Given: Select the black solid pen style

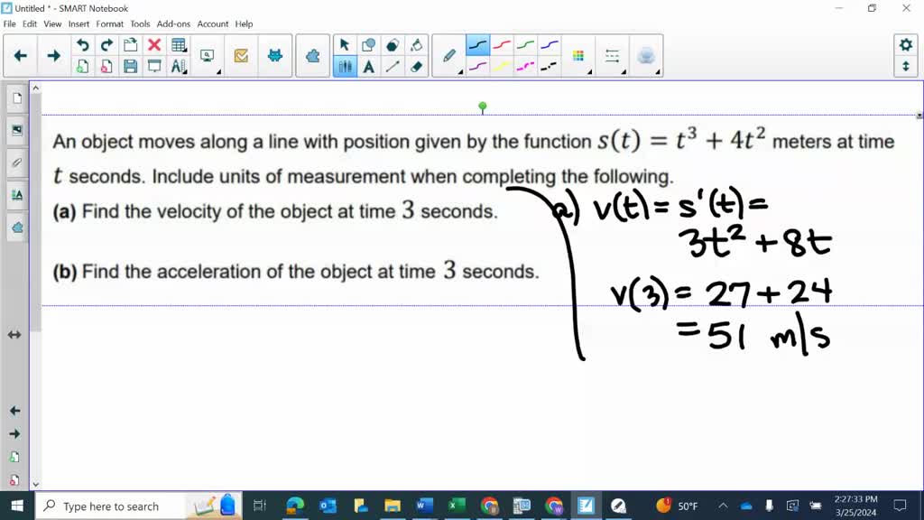Looking at the screenshot, I should 477,45.
